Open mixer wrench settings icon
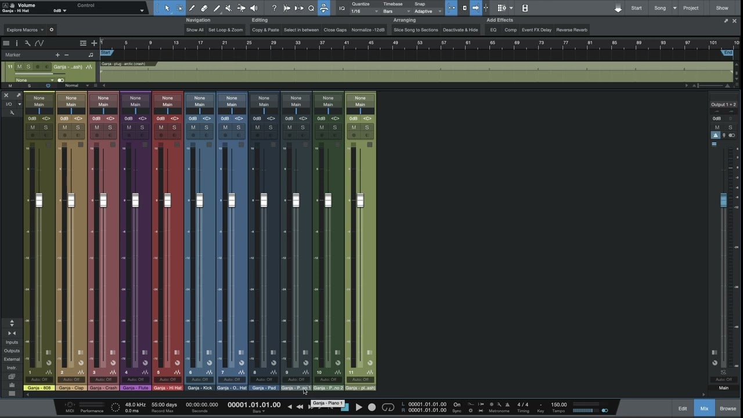This screenshot has height=418, width=743. pyautogui.click(x=11, y=113)
